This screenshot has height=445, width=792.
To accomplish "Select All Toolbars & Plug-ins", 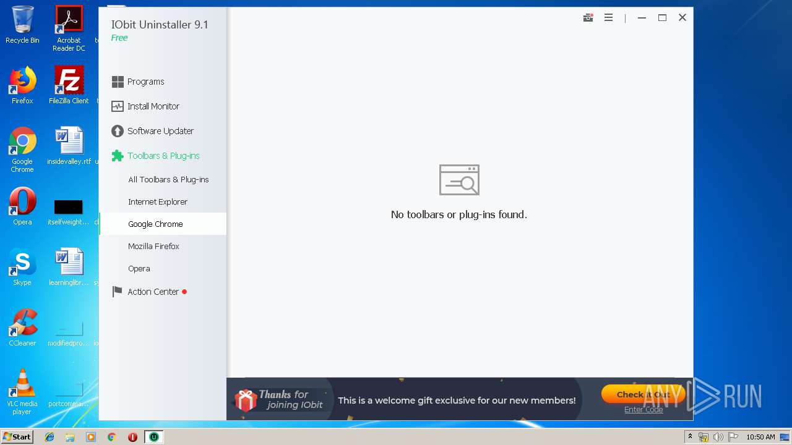I will [168, 179].
